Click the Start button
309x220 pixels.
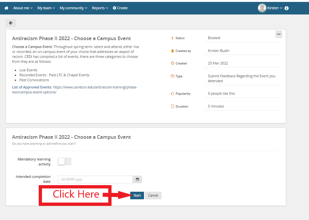137,196
